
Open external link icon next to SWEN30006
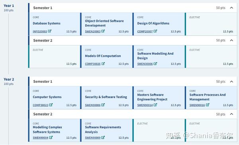[155, 64]
